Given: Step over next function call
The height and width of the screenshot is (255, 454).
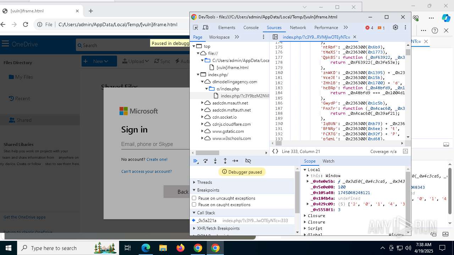Looking at the screenshot, I should tap(205, 161).
